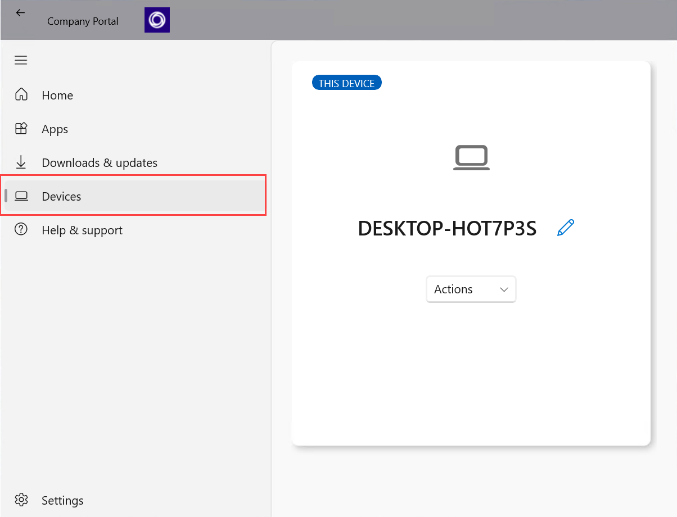Click the Company Portal app icon in titlebar
Image resolution: width=677 pixels, height=517 pixels.
point(156,20)
